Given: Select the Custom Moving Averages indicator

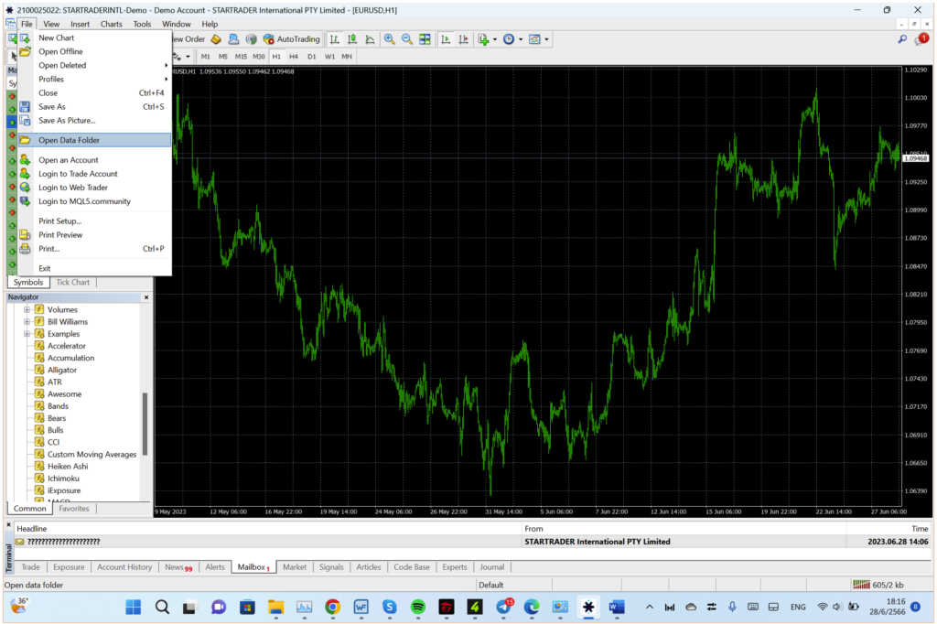Looking at the screenshot, I should point(92,454).
